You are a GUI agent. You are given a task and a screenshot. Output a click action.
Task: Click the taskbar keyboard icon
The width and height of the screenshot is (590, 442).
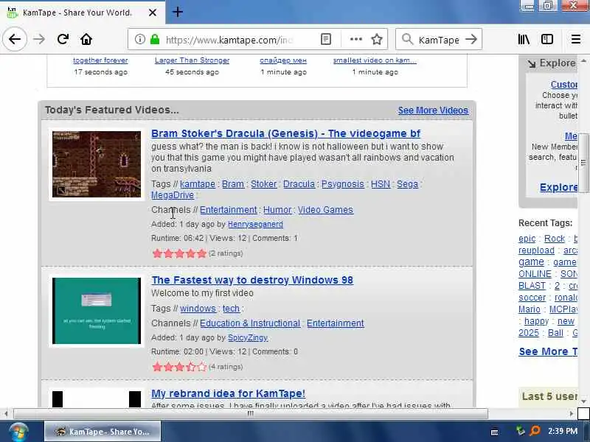[495, 432]
